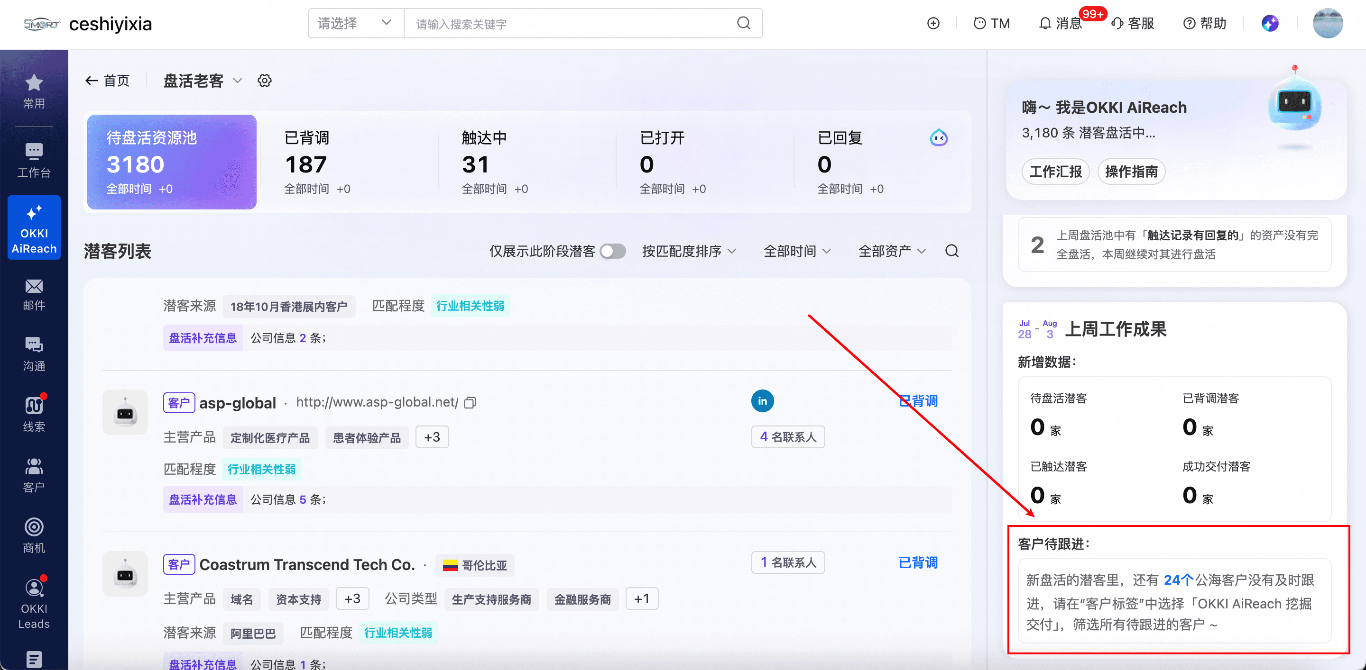
Task: Click the 线索 leads sidebar icon
Action: point(34,414)
